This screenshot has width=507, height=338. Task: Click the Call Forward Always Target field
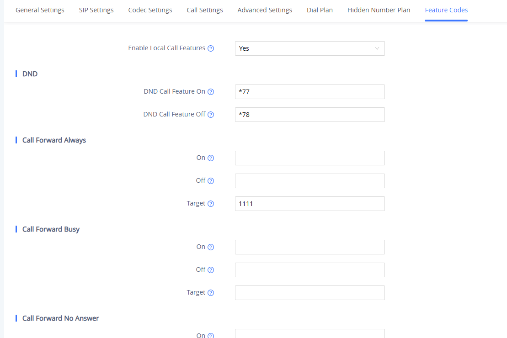pyautogui.click(x=310, y=204)
